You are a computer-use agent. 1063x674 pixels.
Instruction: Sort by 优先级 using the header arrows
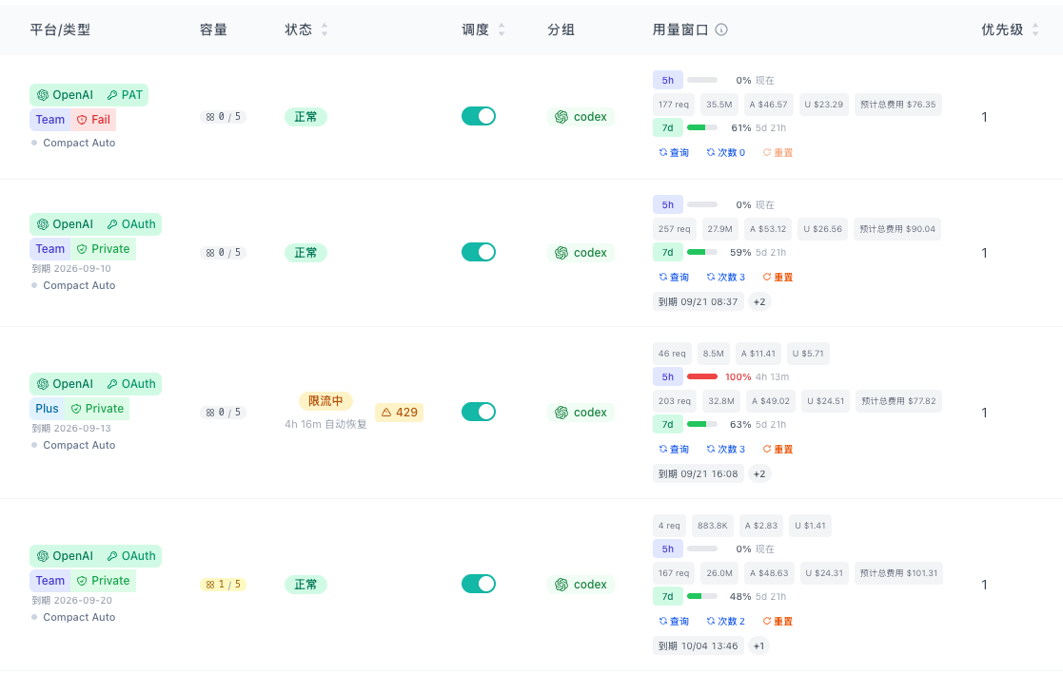pos(1035,29)
